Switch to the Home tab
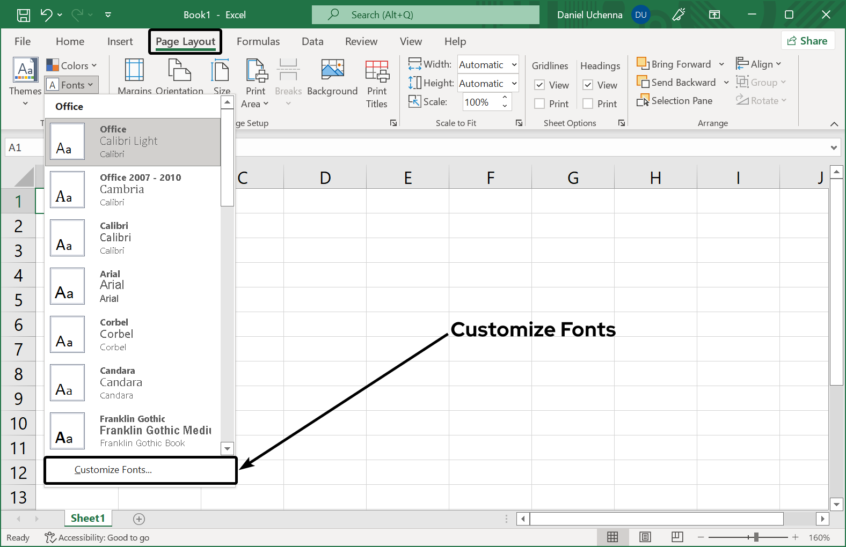This screenshot has height=547, width=846. (x=70, y=41)
